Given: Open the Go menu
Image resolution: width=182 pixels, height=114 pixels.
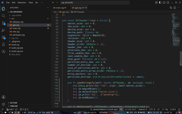Looking at the screenshot, I should pos(37,2).
